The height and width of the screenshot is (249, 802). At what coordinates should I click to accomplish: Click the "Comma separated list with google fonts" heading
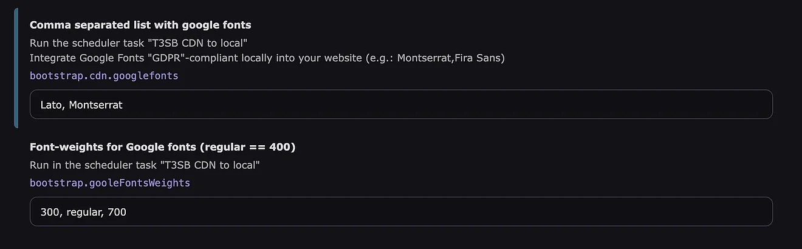click(140, 25)
